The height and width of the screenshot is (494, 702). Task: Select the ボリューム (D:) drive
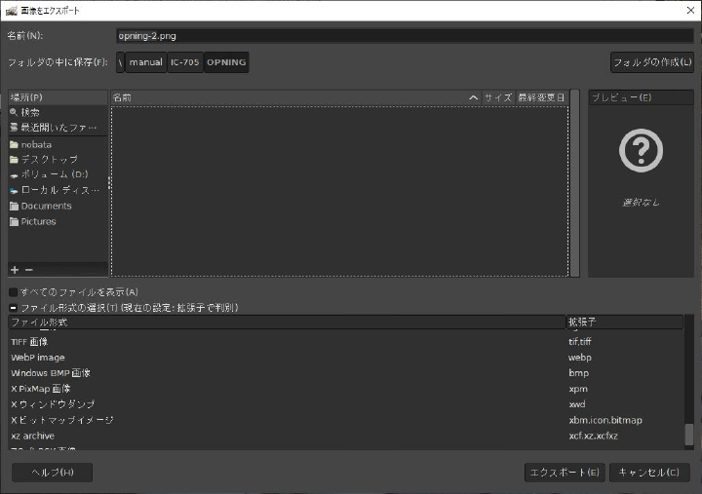click(x=54, y=174)
